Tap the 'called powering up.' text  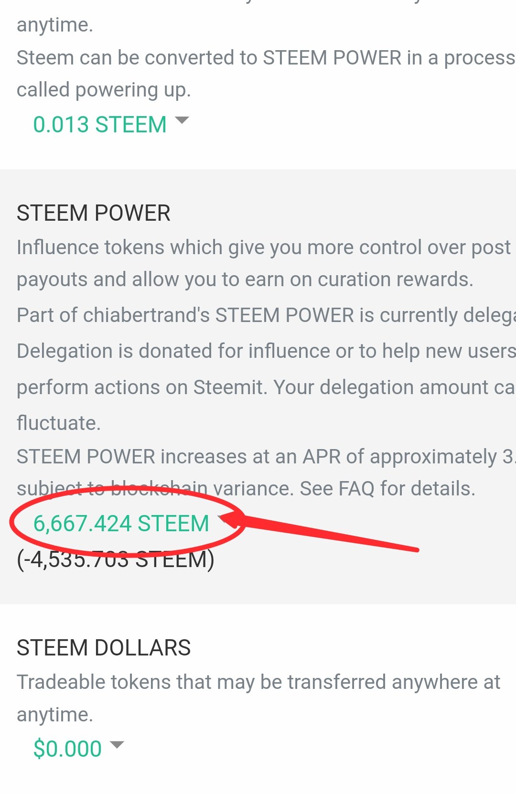pyautogui.click(x=104, y=90)
